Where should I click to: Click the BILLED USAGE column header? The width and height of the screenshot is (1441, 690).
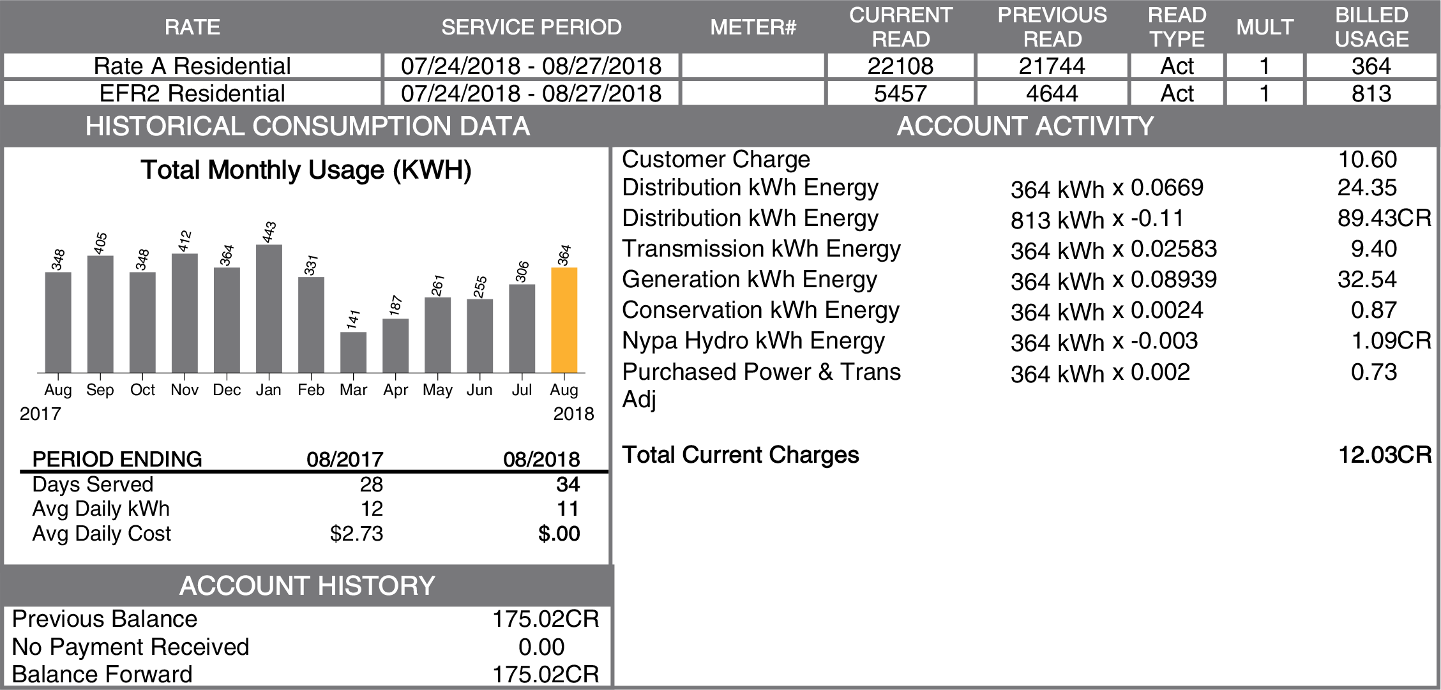[x=1371, y=27]
